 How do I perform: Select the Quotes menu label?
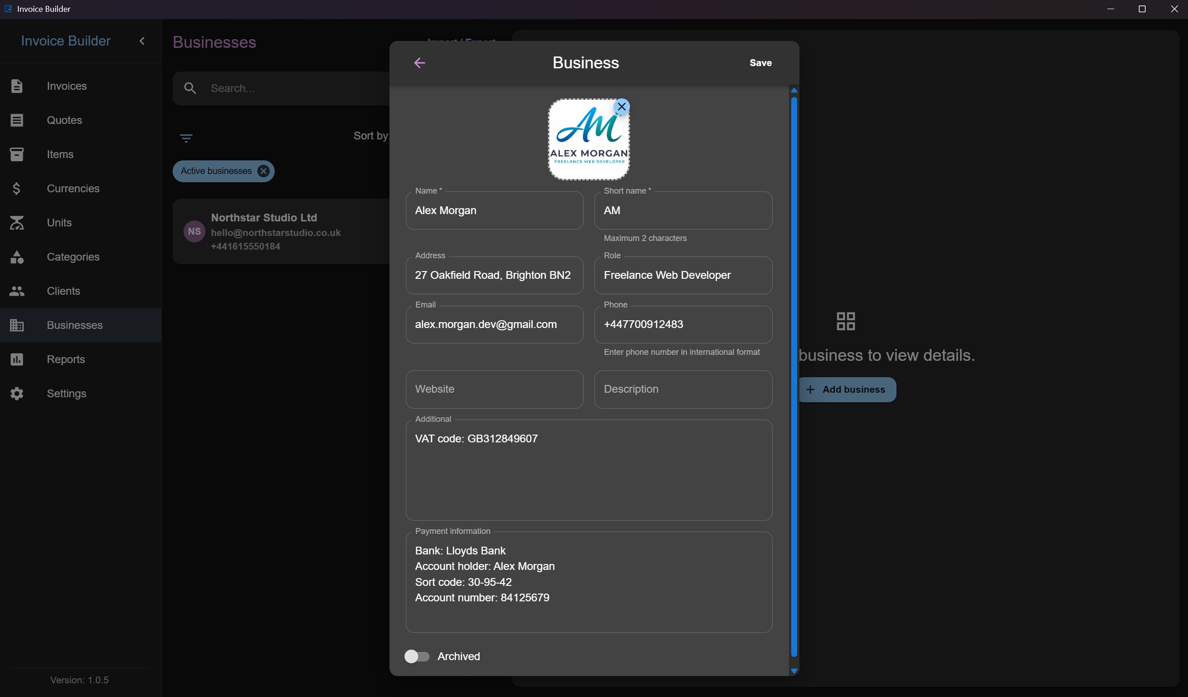[65, 120]
